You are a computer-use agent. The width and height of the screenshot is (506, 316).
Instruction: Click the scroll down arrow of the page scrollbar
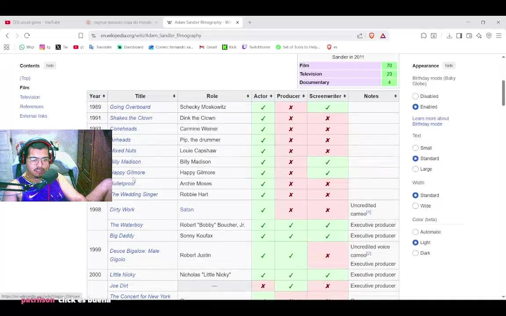tap(503, 297)
